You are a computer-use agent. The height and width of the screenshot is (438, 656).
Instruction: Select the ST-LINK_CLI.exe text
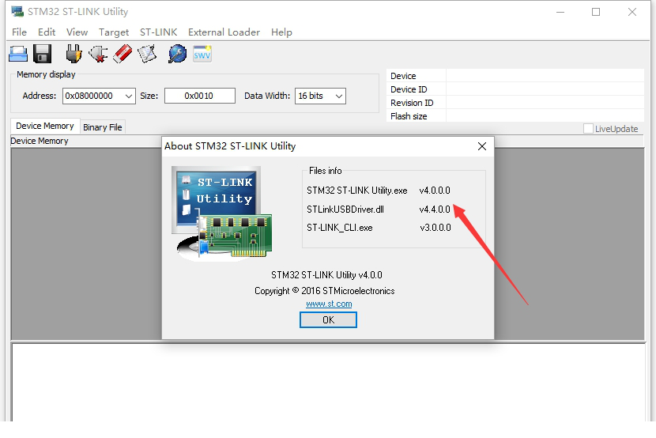point(339,228)
